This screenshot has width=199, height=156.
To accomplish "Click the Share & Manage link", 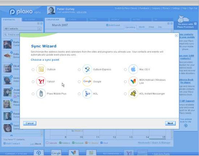I will (161, 143).
